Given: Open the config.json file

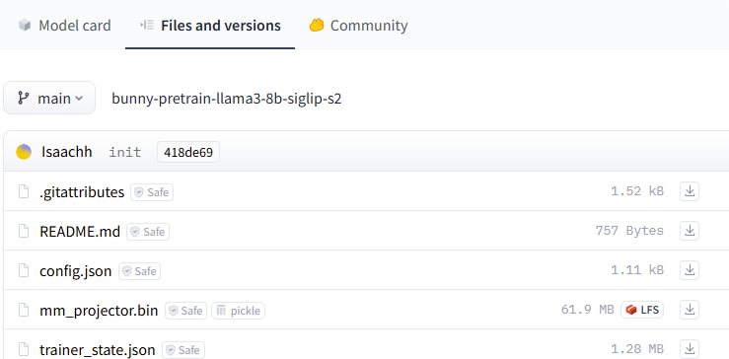Looking at the screenshot, I should 76,270.
